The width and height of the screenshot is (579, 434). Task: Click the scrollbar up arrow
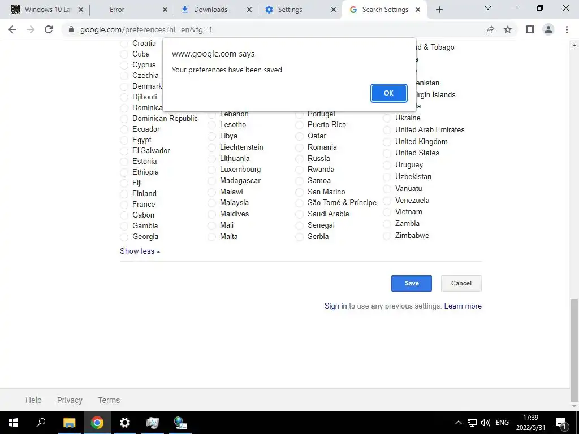[574, 45]
